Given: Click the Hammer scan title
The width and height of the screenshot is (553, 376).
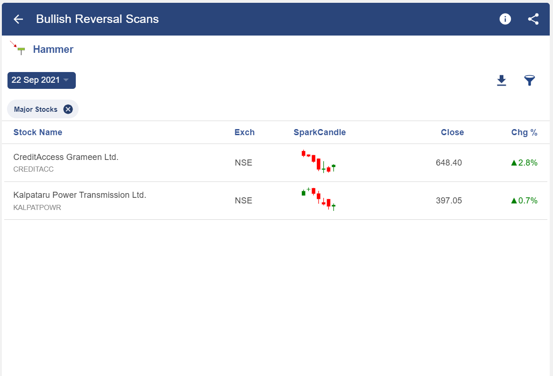Looking at the screenshot, I should (x=53, y=49).
